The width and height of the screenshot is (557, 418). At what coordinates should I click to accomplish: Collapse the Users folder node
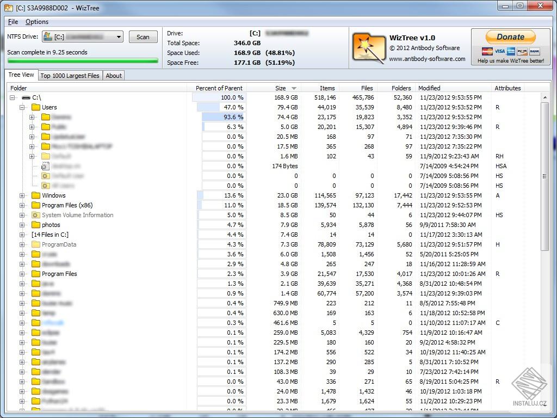(22, 107)
